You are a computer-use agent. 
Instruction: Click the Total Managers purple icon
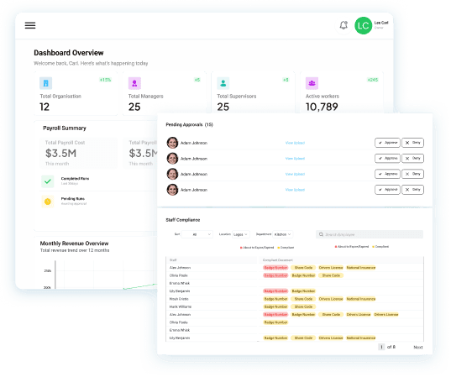(x=134, y=83)
